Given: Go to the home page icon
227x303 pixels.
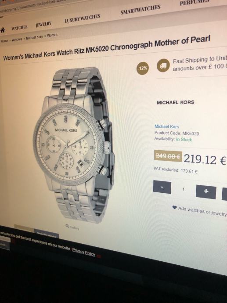Looking at the screenshot, I should point(3,30).
